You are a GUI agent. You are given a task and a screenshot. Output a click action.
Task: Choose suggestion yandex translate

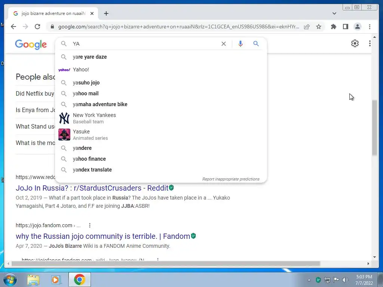point(161,170)
